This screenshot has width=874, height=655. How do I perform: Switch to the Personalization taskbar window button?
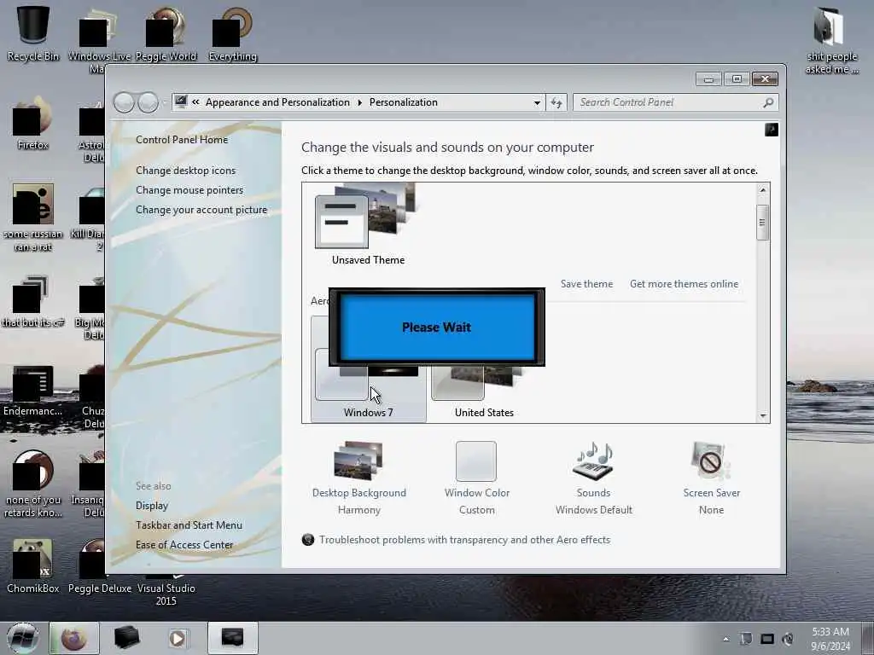click(x=233, y=638)
